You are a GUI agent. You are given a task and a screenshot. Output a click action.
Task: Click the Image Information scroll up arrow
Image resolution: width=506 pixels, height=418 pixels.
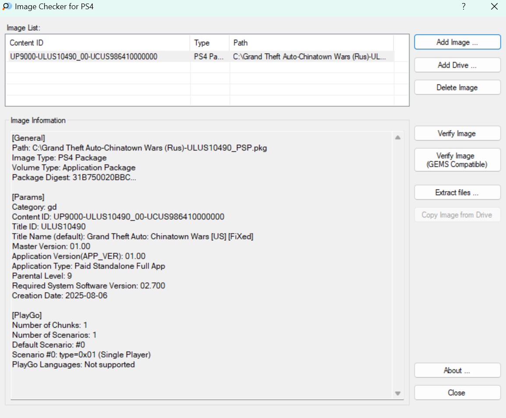398,137
